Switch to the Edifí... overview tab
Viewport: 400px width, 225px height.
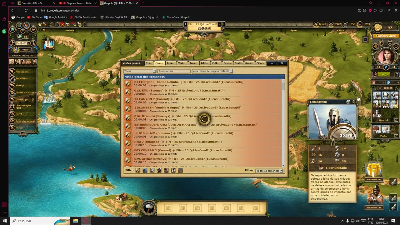pos(204,63)
